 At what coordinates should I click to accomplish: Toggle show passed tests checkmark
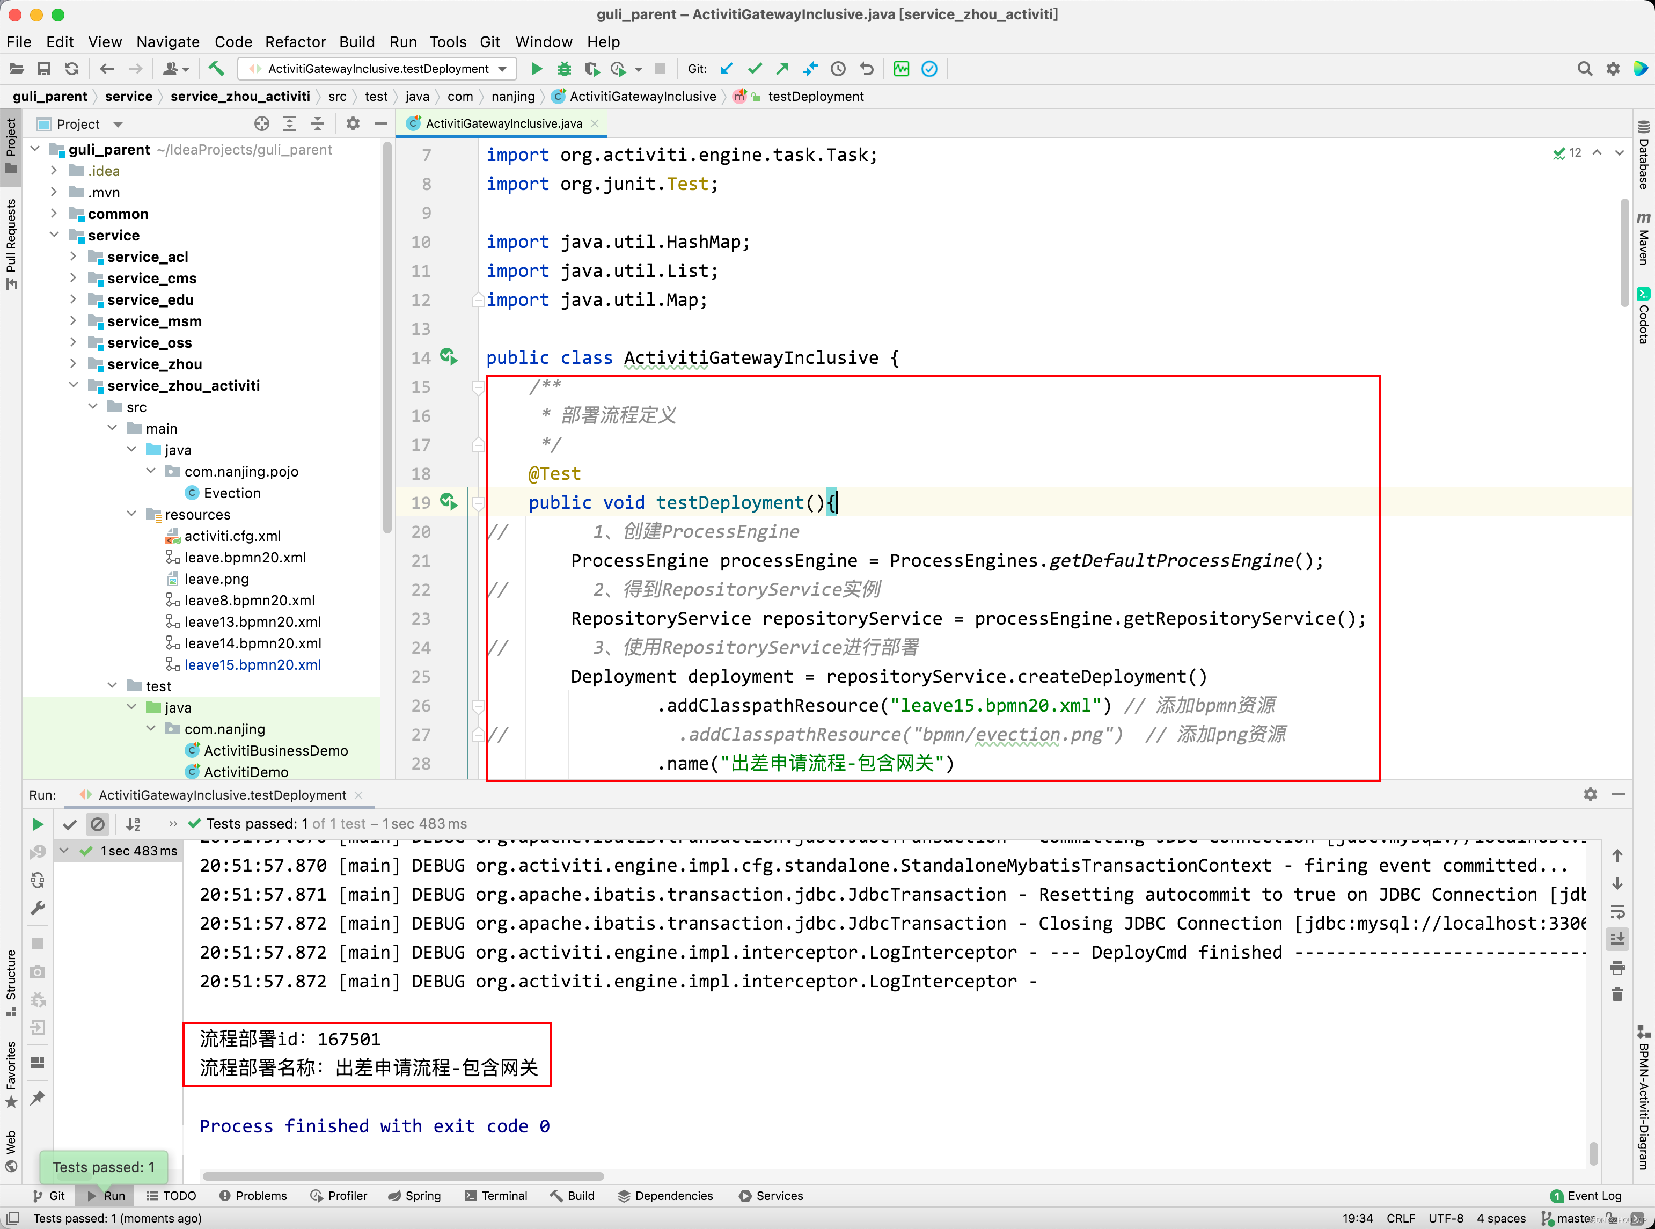(x=70, y=824)
